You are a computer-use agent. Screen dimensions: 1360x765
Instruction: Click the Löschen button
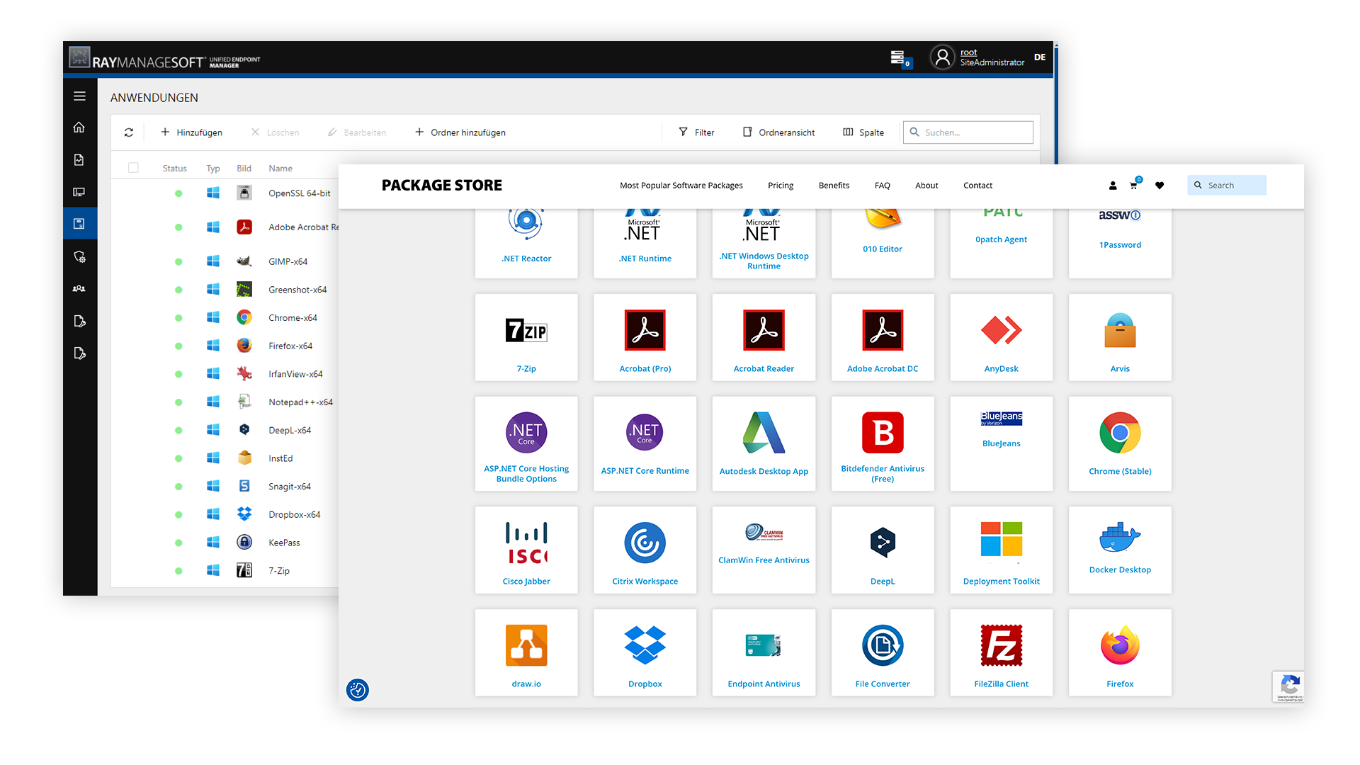tap(275, 132)
